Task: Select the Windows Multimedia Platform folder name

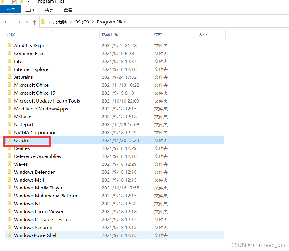Action: tap(46, 196)
